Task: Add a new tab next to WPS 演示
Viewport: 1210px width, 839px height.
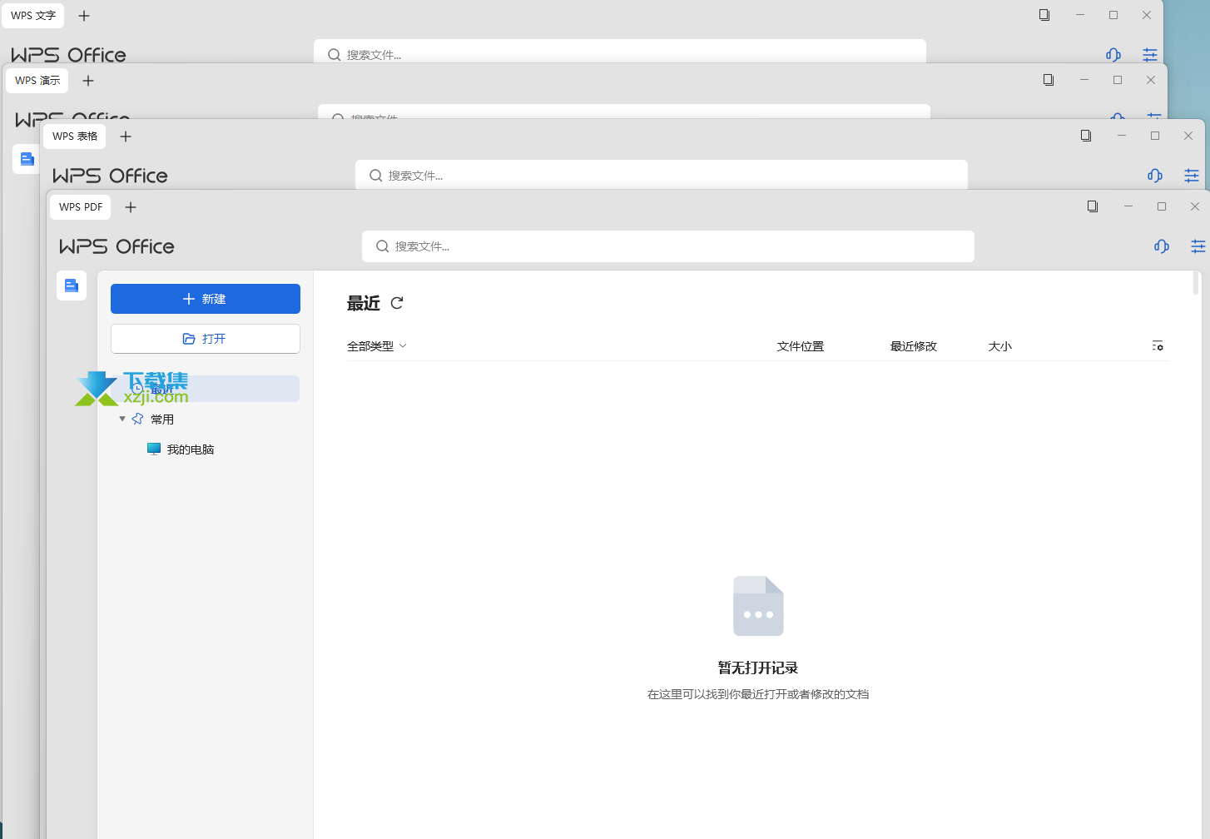Action: 88,81
